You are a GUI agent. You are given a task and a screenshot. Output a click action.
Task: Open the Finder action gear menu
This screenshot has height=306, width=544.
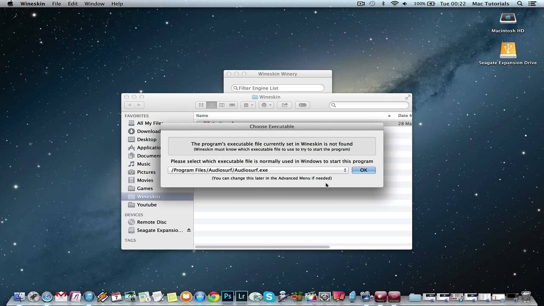tap(266, 105)
